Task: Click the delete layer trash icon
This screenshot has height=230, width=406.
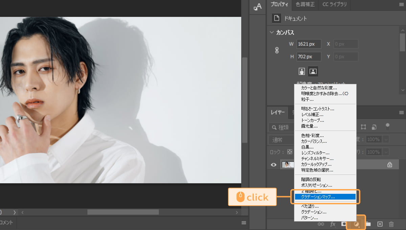Action: click(x=391, y=224)
